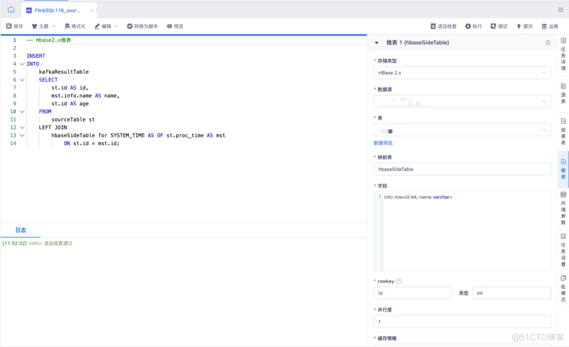Click code 'mst.info.name AS name,'
The width and height of the screenshot is (569, 347).
coord(85,96)
